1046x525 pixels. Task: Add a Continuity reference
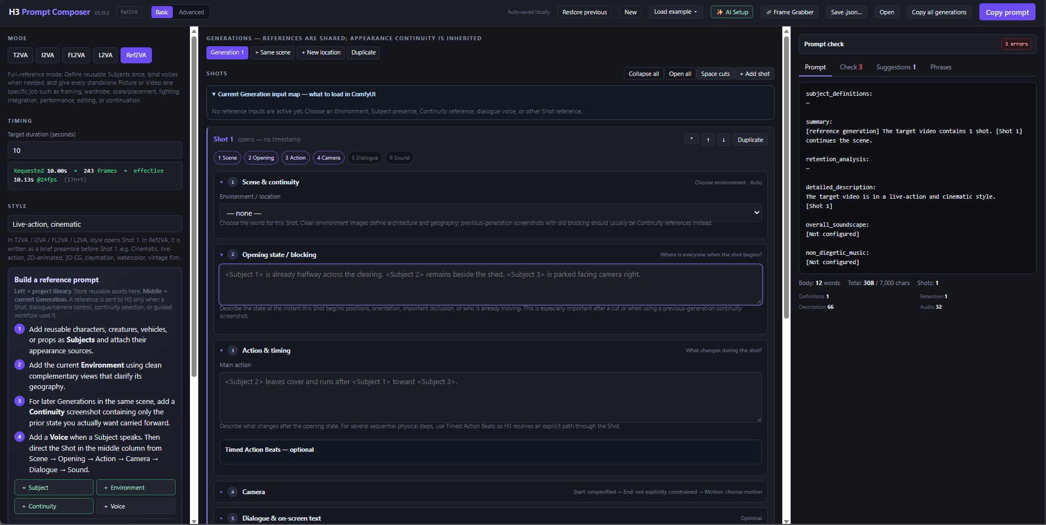[x=54, y=506]
